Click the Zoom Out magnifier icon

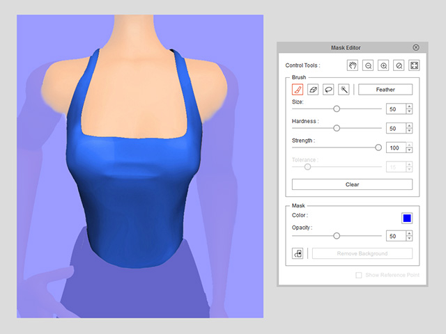[368, 65]
